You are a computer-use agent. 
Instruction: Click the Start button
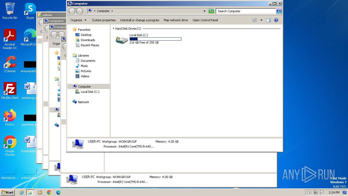7,192
